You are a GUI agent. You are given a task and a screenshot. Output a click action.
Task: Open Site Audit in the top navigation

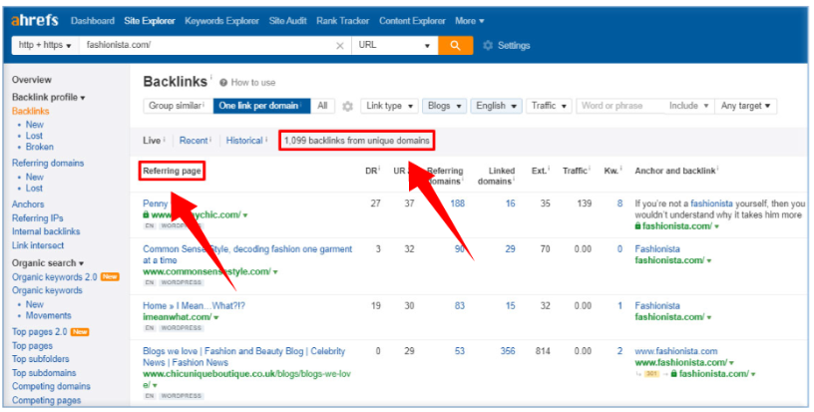[287, 21]
